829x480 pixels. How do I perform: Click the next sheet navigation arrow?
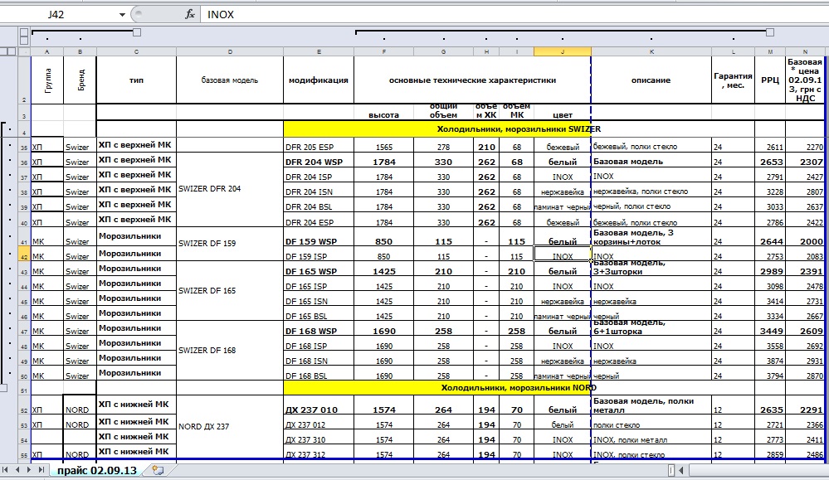coord(29,469)
